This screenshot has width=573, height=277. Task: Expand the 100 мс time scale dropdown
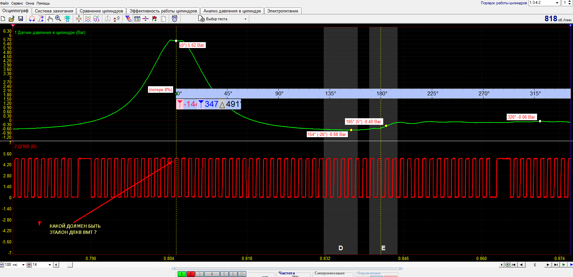(23, 265)
